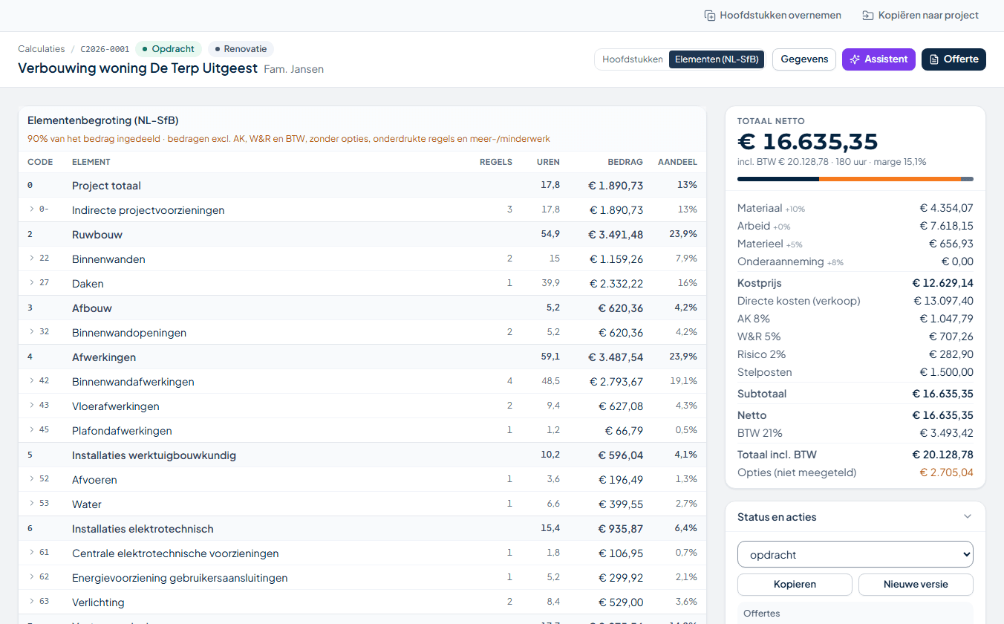Expand the 42 Binnenwandafwerkingen row
The height and width of the screenshot is (624, 1004).
32,381
